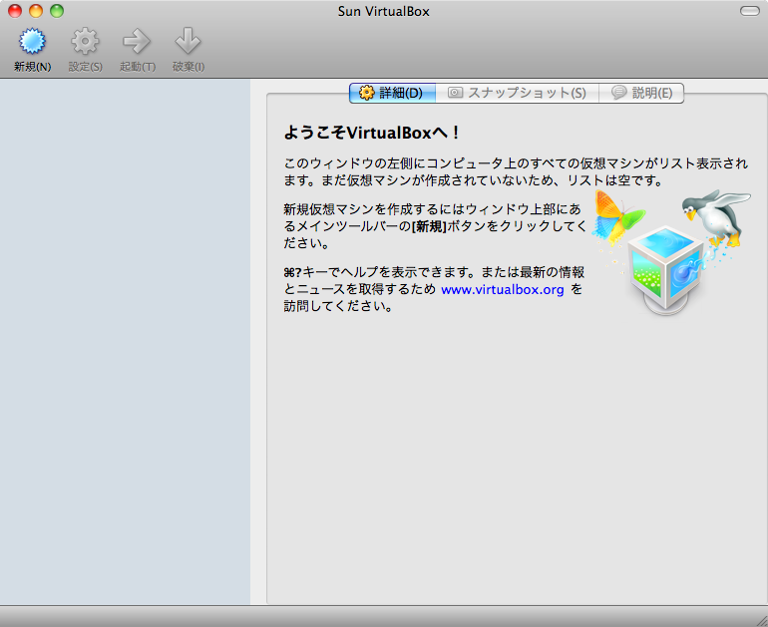
Task: Click the window resize grip corner
Action: [761, 620]
